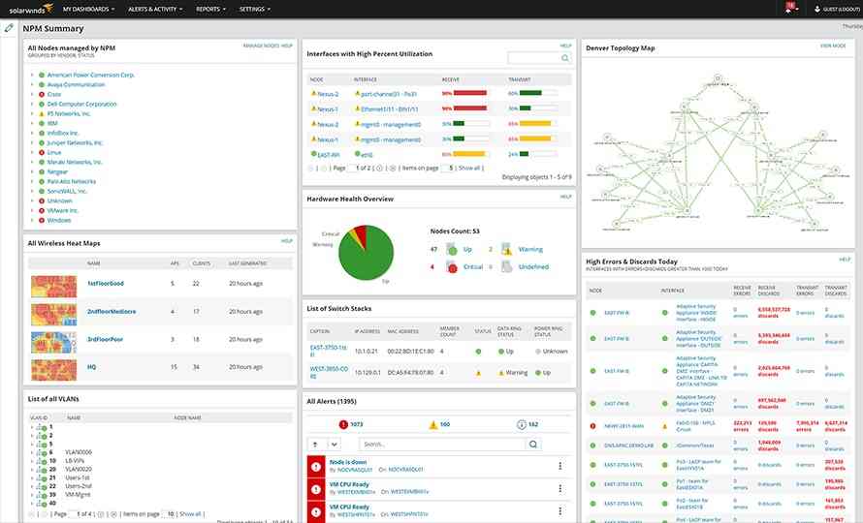The height and width of the screenshot is (523, 863).
Task: Click the receive utilization bar for EAST-RR row
Action: [x=470, y=154]
